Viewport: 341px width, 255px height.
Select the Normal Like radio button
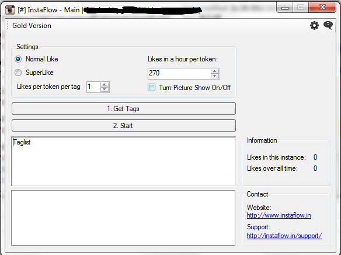click(18, 59)
